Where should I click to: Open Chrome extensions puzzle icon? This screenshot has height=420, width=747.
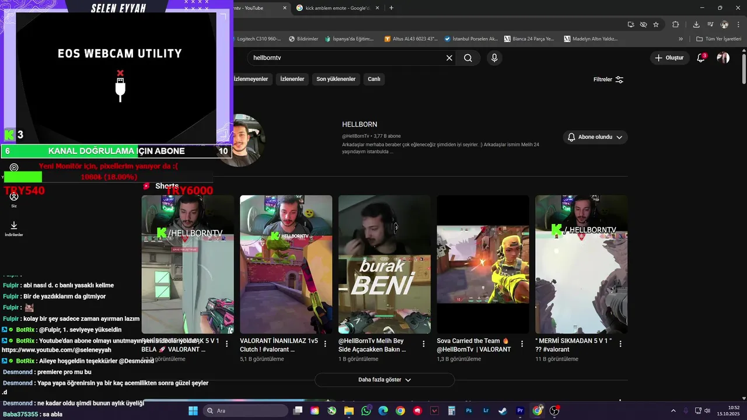[x=676, y=24]
